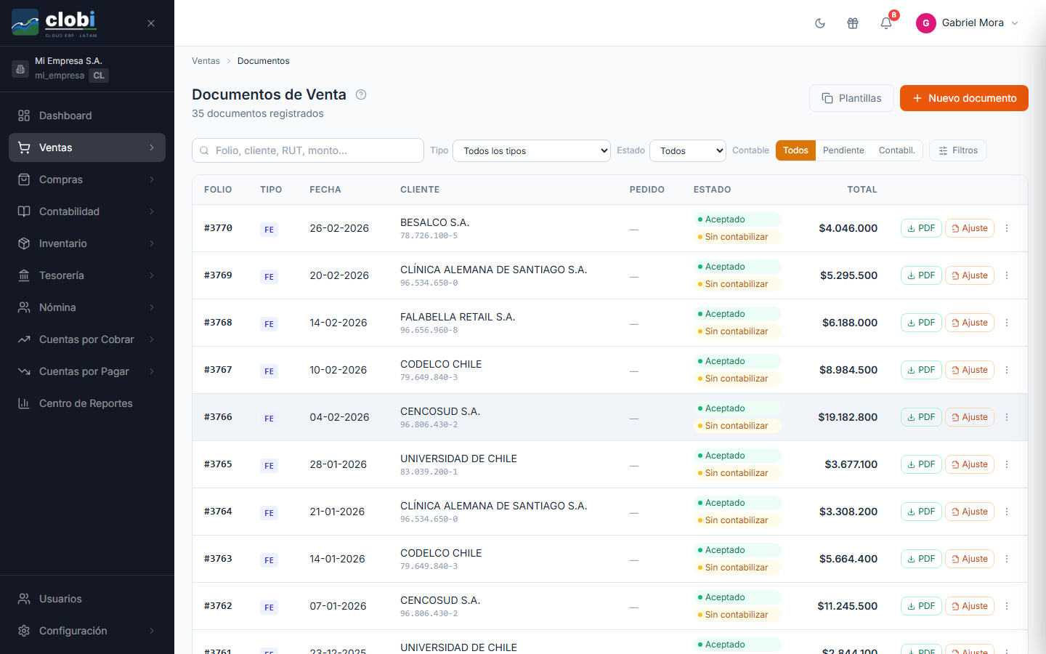Open Centro de Reportes
The height and width of the screenshot is (654, 1046).
[x=87, y=403]
